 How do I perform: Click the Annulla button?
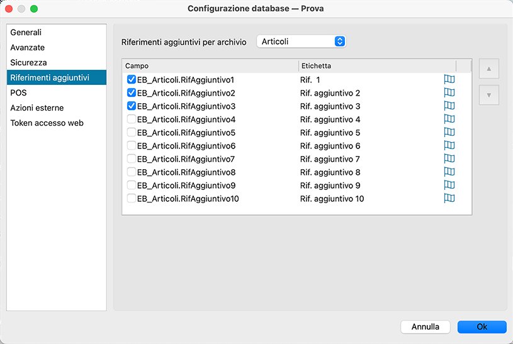click(425, 327)
